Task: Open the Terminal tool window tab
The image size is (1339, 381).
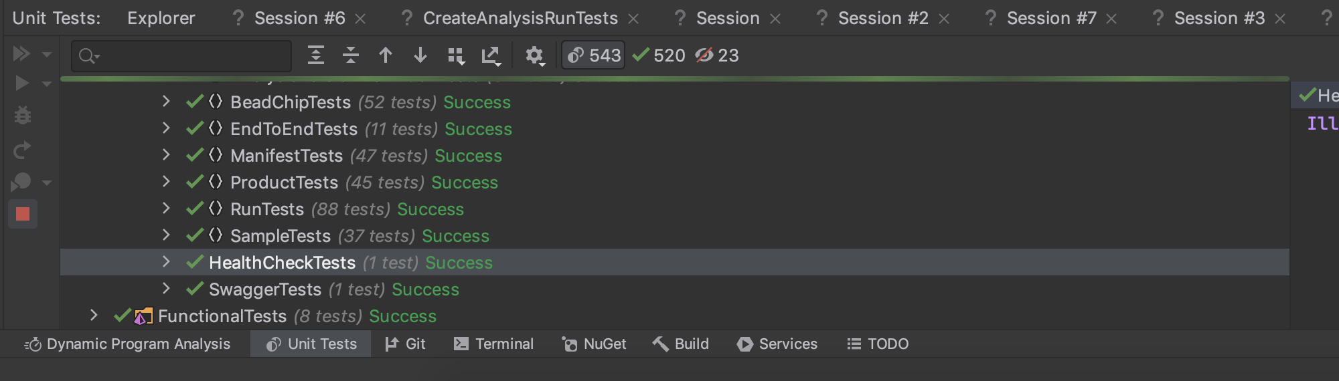Action: (x=494, y=344)
